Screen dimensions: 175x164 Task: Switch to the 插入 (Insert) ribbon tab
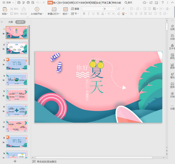point(55,3)
